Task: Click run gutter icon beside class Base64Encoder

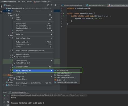Action: [x=63, y=13]
